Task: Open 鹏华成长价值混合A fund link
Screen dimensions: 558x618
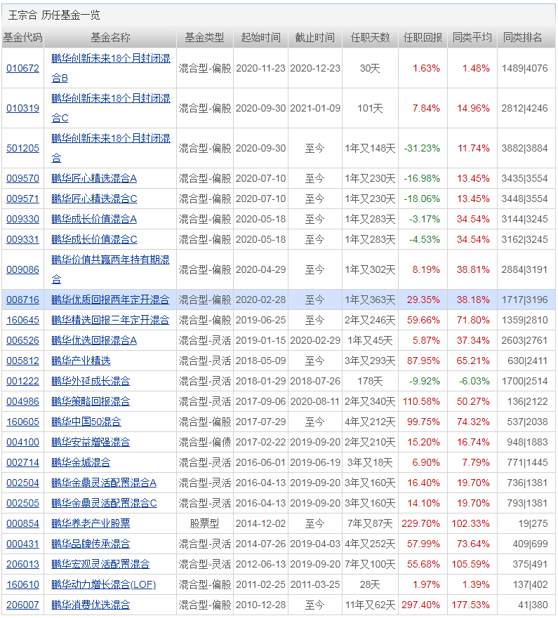Action: click(94, 219)
